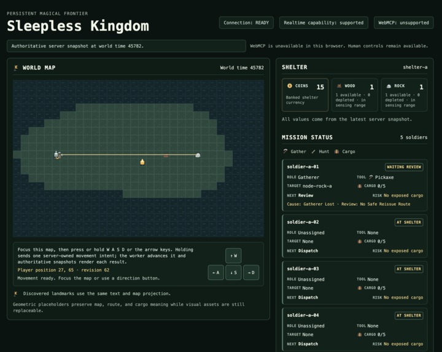Click NEXT Dispatch on soldier-a-04
Image resolution: width=442 pixels, height=352 pixels.
303,344
